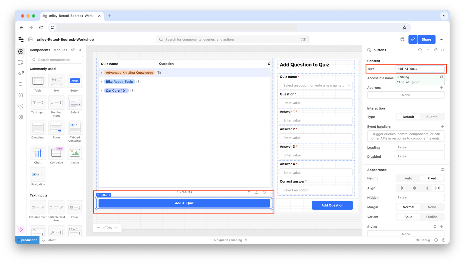
Task: Open the State curly-braces icon in sidebar
Action: tap(21, 95)
